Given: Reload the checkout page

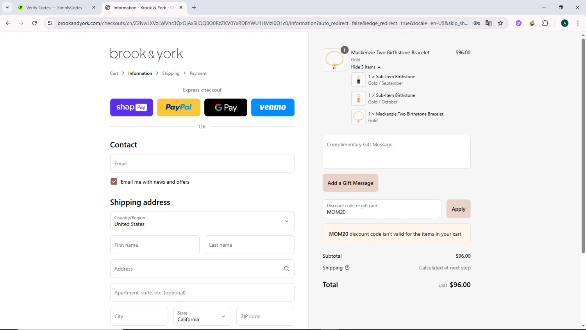Looking at the screenshot, I should click(34, 23).
